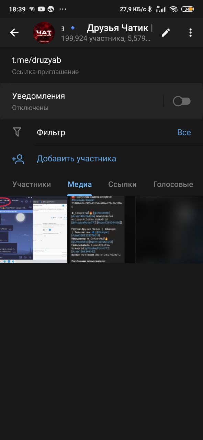
Task: Open the group avatar picture
Action: pyautogui.click(x=44, y=33)
